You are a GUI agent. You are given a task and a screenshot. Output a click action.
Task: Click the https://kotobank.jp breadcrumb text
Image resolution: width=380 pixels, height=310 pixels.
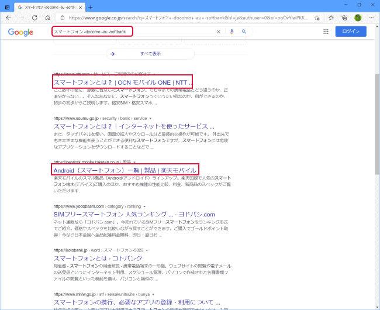70,250
